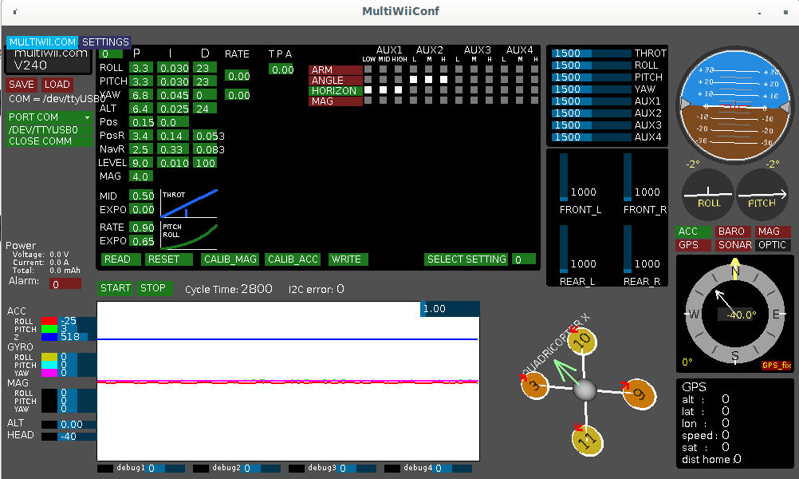Toggle the red ACC ROLL graph swatch

49,321
